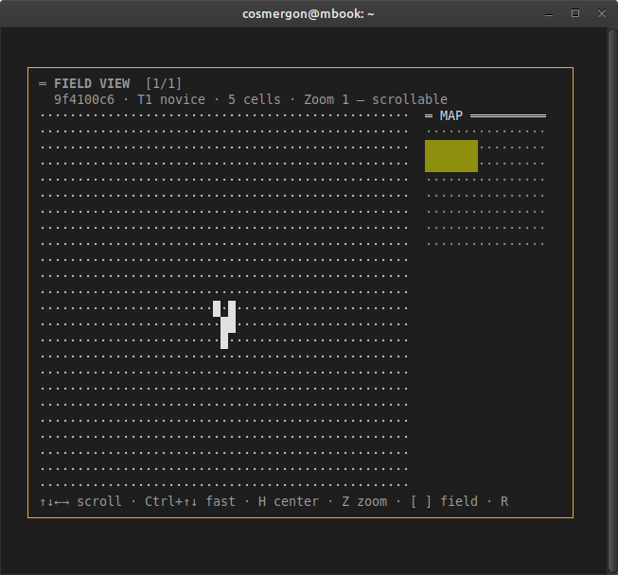Click the 'R' hint at bottom right
The height and width of the screenshot is (575, 618).
click(504, 501)
